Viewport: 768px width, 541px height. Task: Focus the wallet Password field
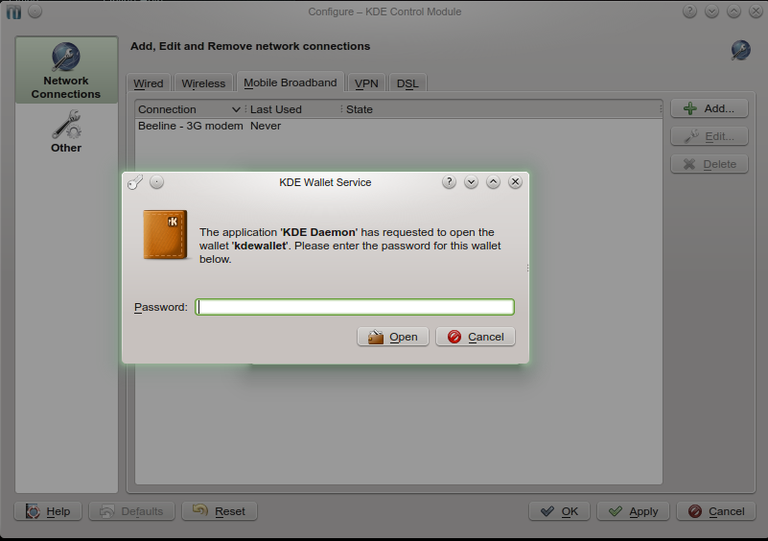tap(355, 307)
